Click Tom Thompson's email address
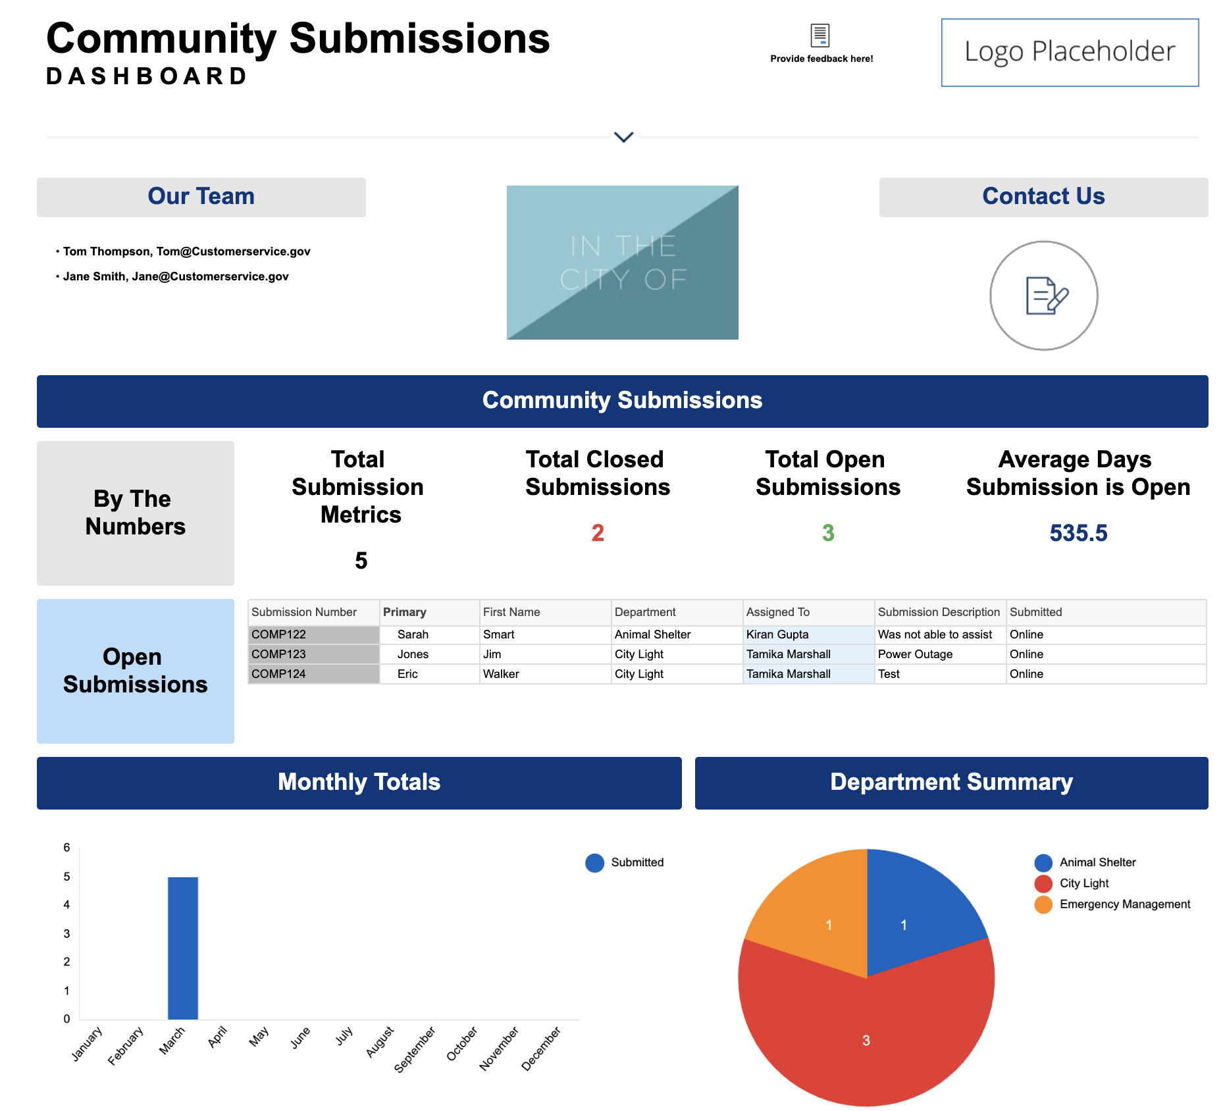Image resolution: width=1223 pixels, height=1111 pixels. click(234, 251)
